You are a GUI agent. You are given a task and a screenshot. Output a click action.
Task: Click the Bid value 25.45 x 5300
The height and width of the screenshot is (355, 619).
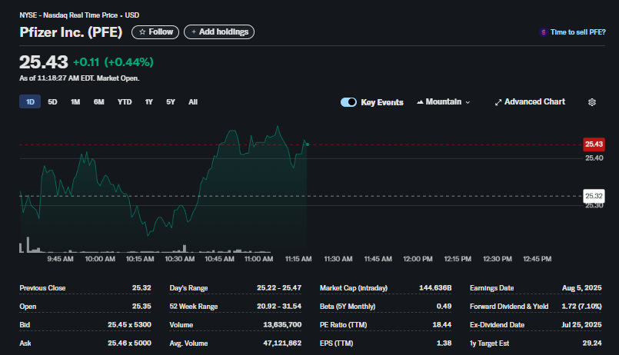point(129,324)
